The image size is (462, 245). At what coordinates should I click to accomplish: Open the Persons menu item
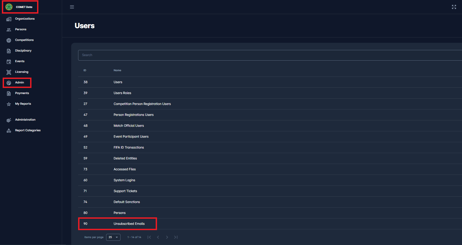pos(21,29)
